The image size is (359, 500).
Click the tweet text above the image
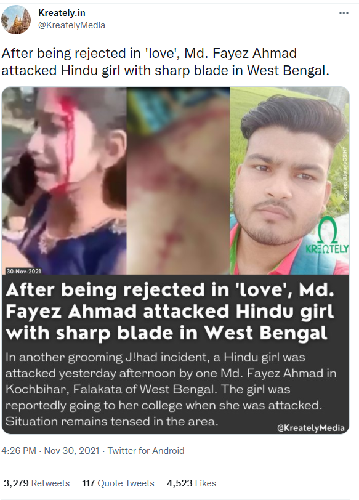[x=165, y=62]
